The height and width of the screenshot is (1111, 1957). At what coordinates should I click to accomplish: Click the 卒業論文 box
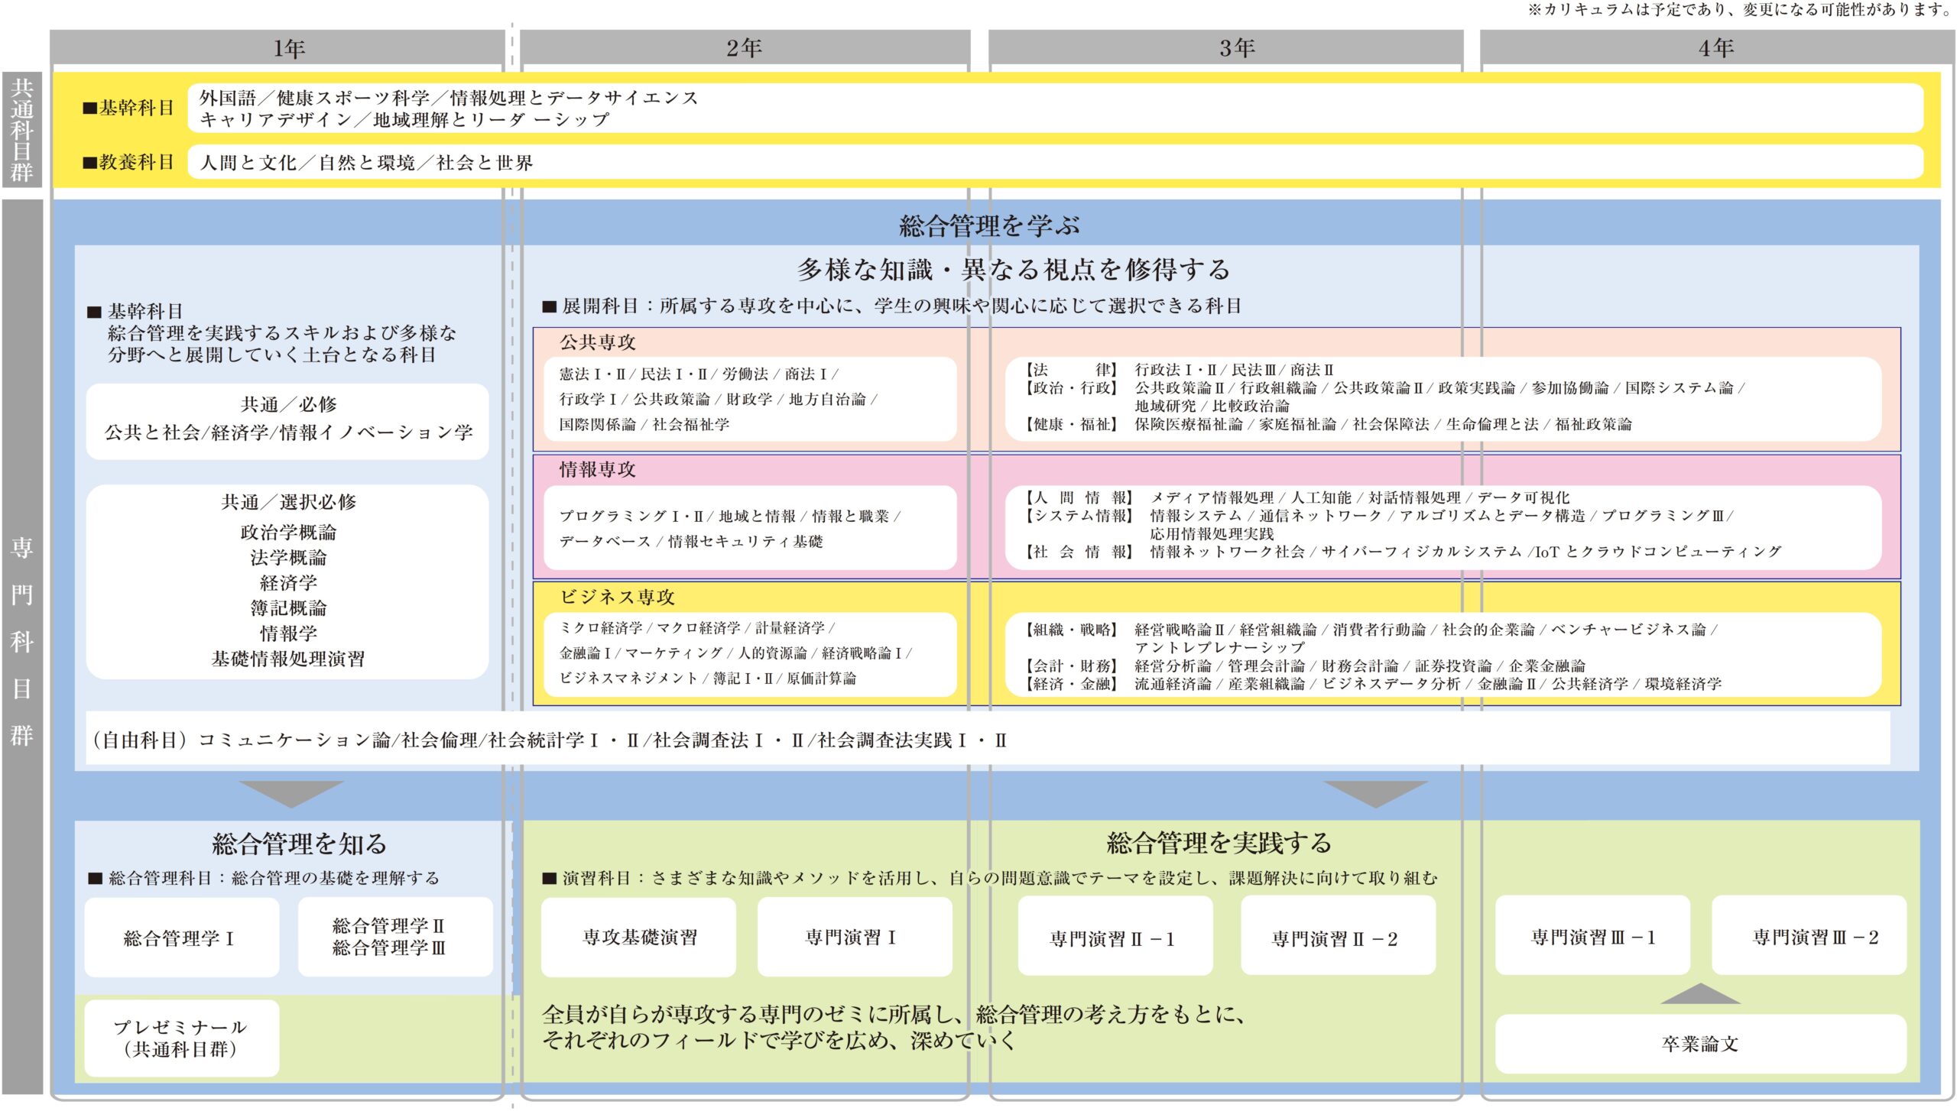(1701, 1044)
